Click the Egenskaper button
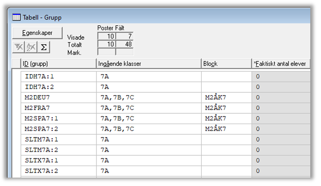The height and width of the screenshot is (186, 321). [x=37, y=33]
